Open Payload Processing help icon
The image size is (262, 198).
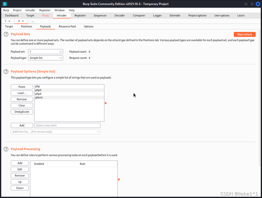coord(6,149)
